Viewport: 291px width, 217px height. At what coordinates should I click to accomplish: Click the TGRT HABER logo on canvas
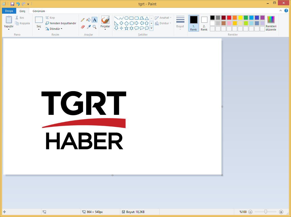coord(84,120)
